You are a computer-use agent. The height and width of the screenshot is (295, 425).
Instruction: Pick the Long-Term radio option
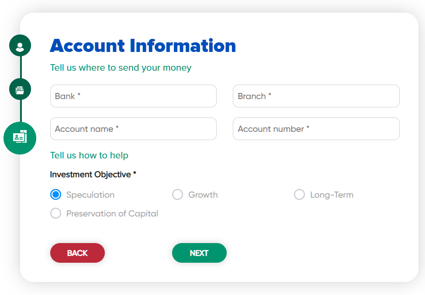[x=299, y=195]
